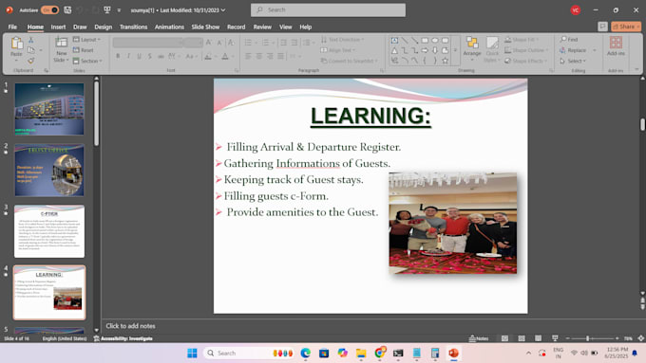Open File Explorer from taskbar
Screen dimensions: 646x363
[361, 353]
